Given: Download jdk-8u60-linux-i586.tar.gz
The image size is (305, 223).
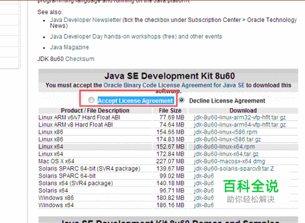Looking at the screenshot, I should [228, 139].
